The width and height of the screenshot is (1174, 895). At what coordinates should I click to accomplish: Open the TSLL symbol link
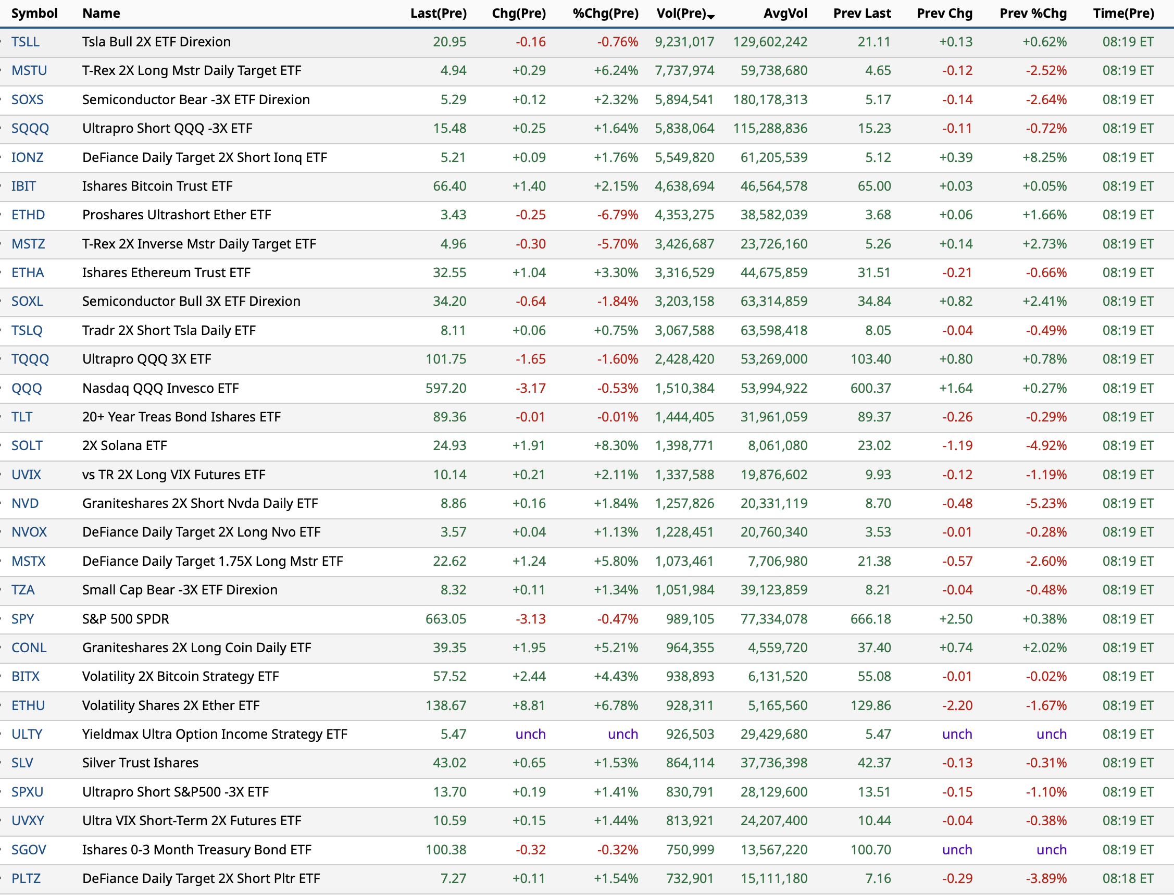click(25, 42)
